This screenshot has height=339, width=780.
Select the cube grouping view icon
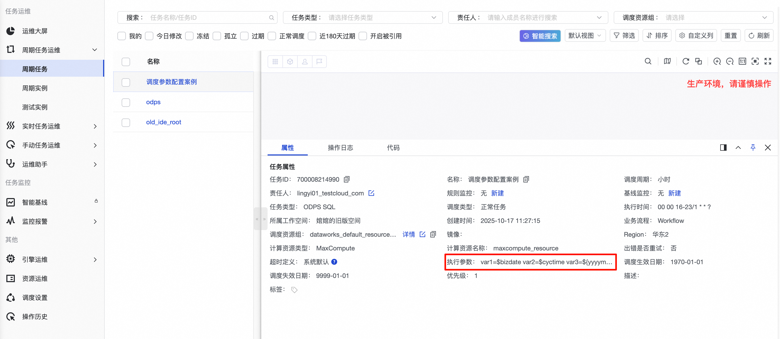tap(290, 61)
